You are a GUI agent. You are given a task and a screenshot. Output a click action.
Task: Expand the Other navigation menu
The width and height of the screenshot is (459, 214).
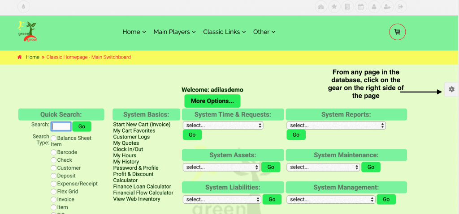[264, 32]
